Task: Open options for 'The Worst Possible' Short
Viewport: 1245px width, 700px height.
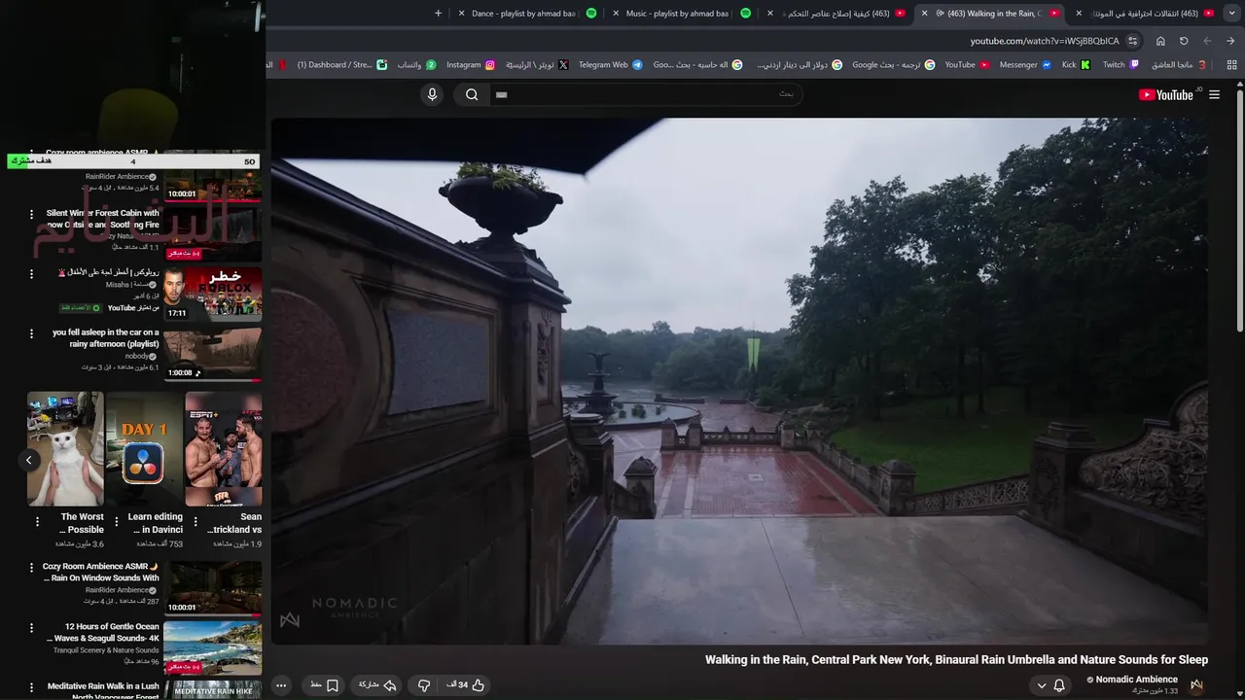Action: pyautogui.click(x=37, y=522)
